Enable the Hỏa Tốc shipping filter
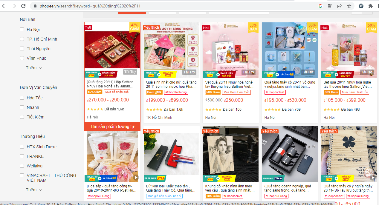Viewport: 379px width, 205px height. (x=22, y=98)
